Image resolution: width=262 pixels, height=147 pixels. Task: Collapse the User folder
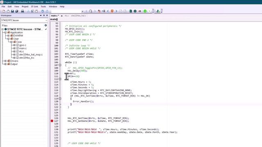click(x=8, y=39)
